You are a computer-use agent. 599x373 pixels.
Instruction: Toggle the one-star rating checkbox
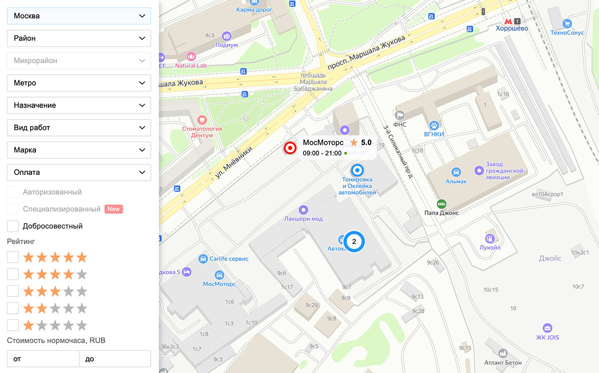pos(13,325)
